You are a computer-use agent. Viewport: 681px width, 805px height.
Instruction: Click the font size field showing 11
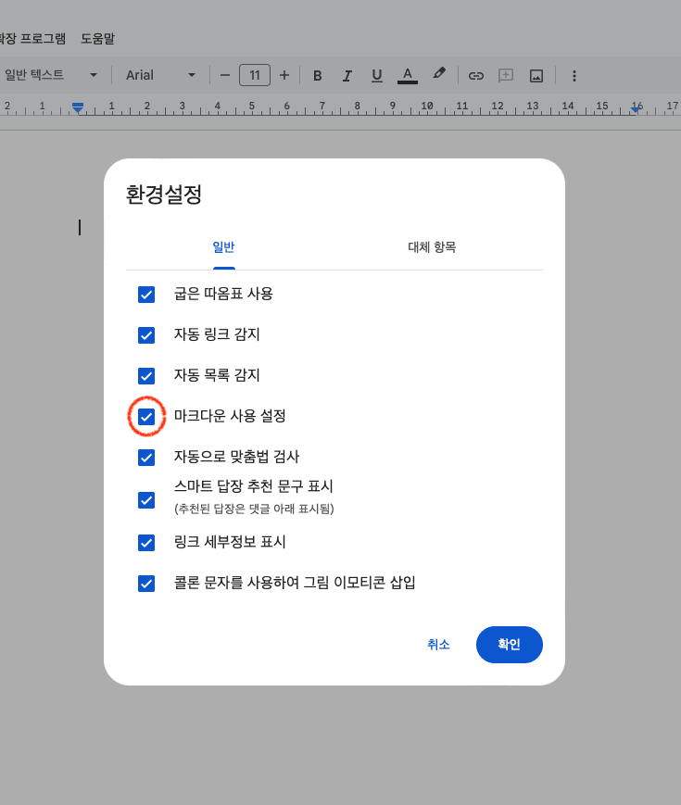tap(255, 75)
